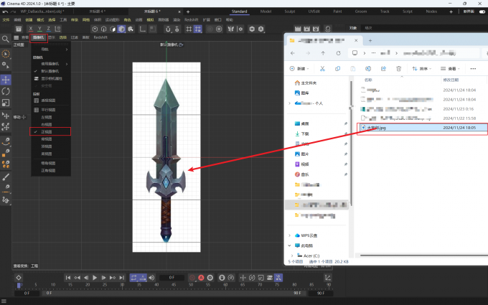Toggle X axis lock
The width and height of the screenshot is (488, 305).
pyautogui.click(x=30, y=29)
